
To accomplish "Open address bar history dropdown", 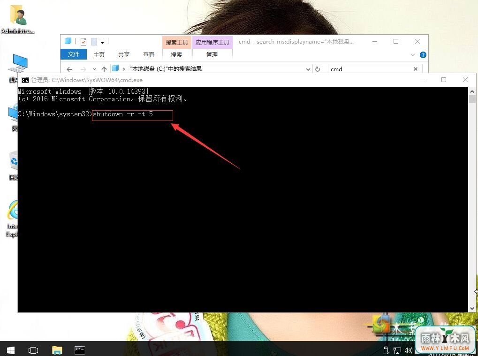I will point(308,69).
